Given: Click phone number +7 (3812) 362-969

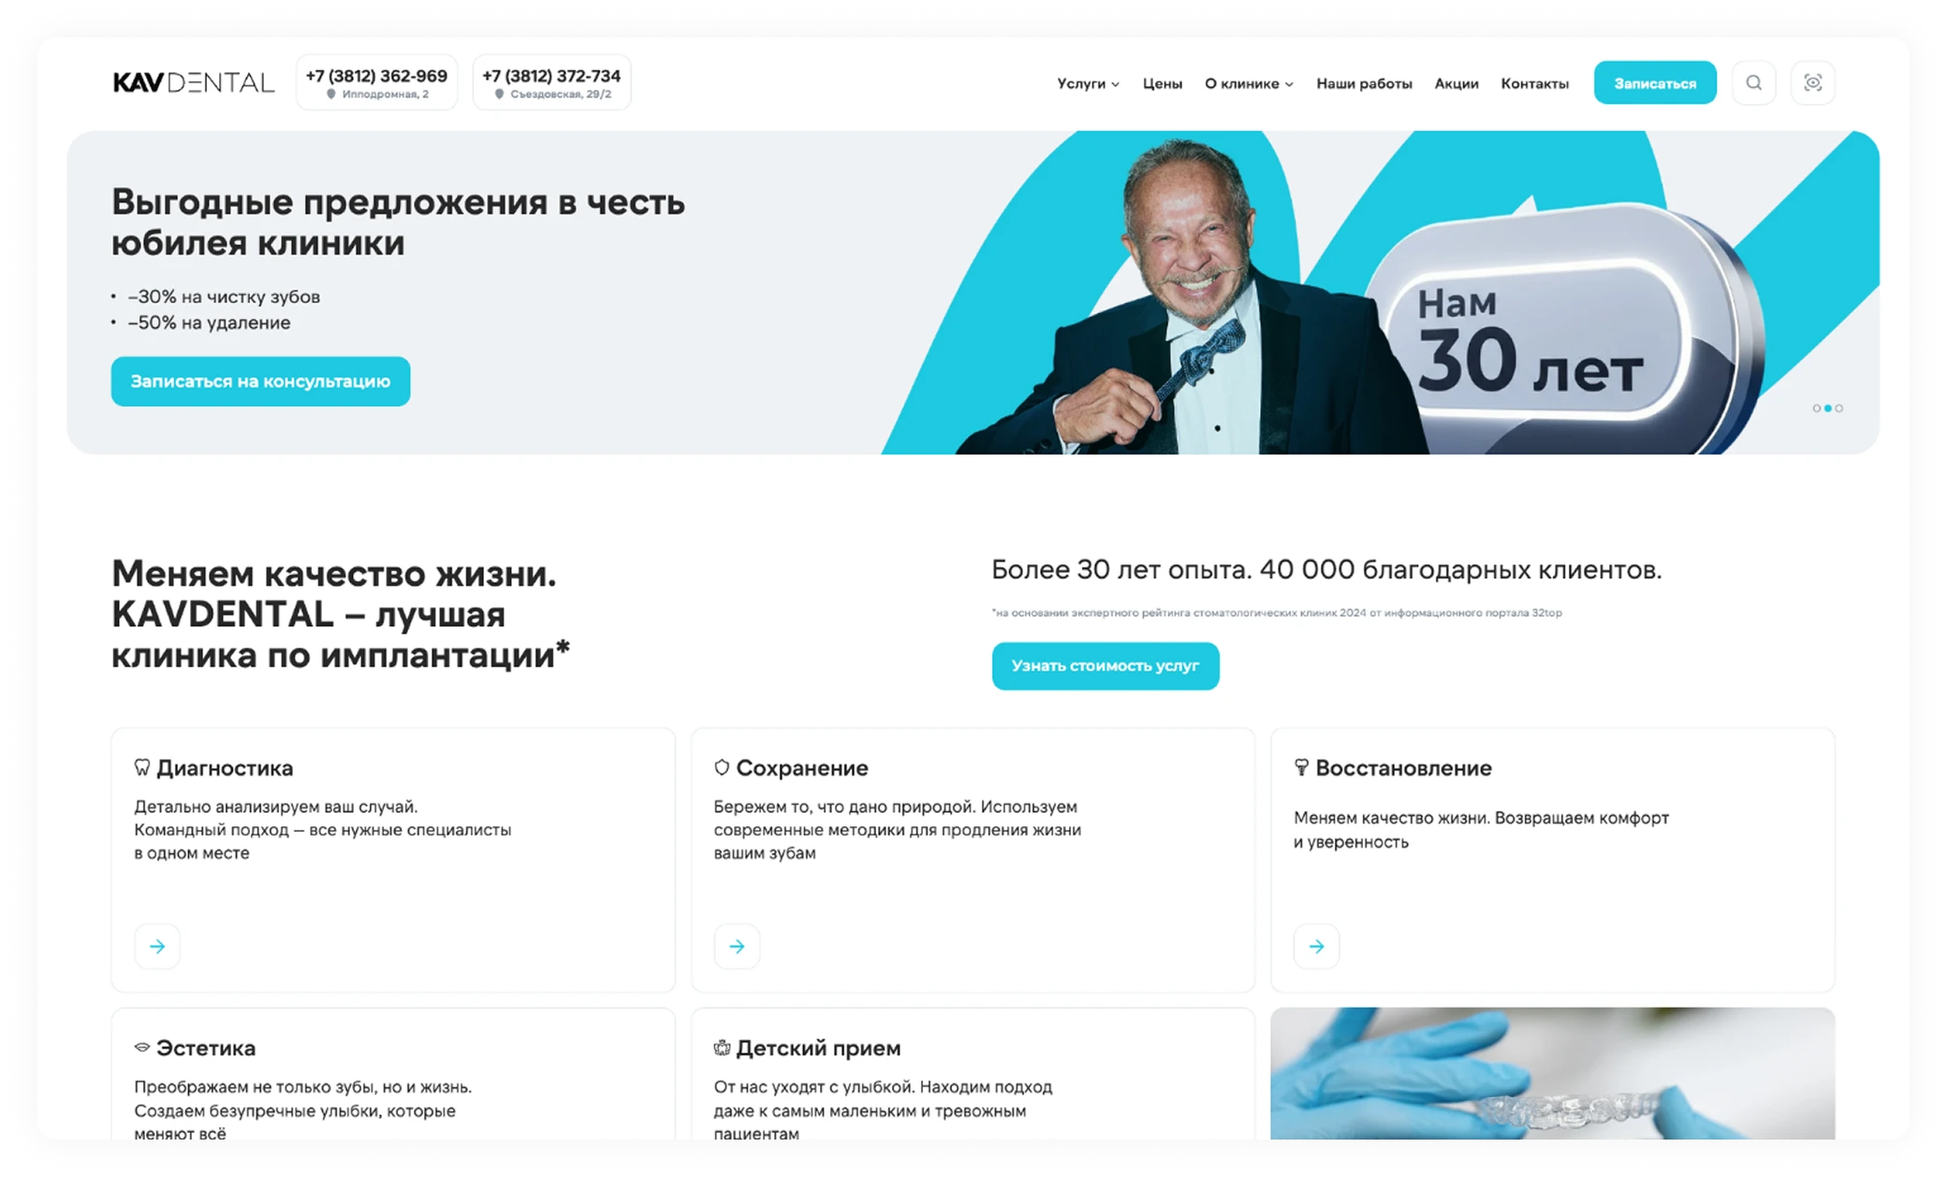Looking at the screenshot, I should pyautogui.click(x=376, y=76).
